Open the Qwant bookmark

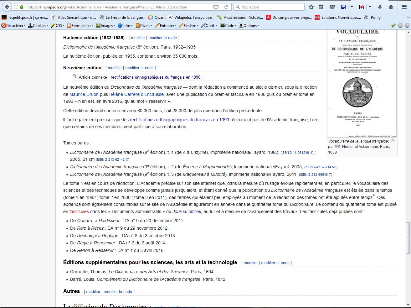pyautogui.click(x=157, y=18)
